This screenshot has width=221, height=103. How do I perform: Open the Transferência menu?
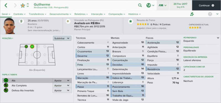pyautogui.click(x=38, y=14)
